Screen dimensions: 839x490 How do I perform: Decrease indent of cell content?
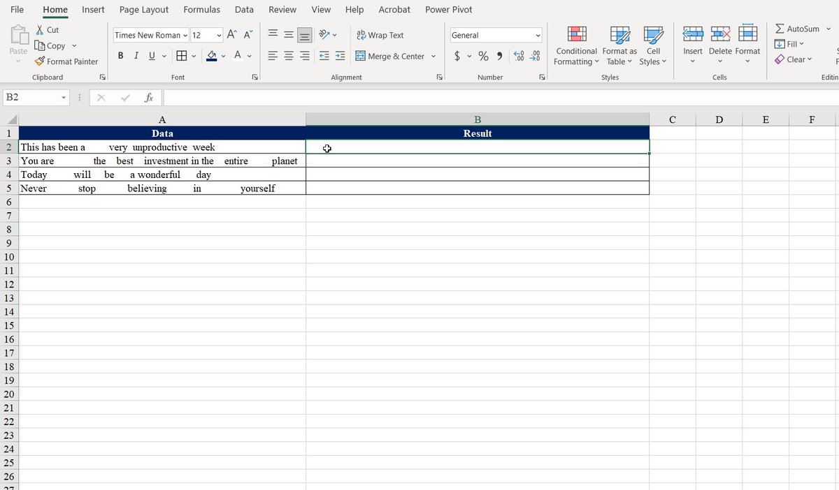[x=324, y=56]
